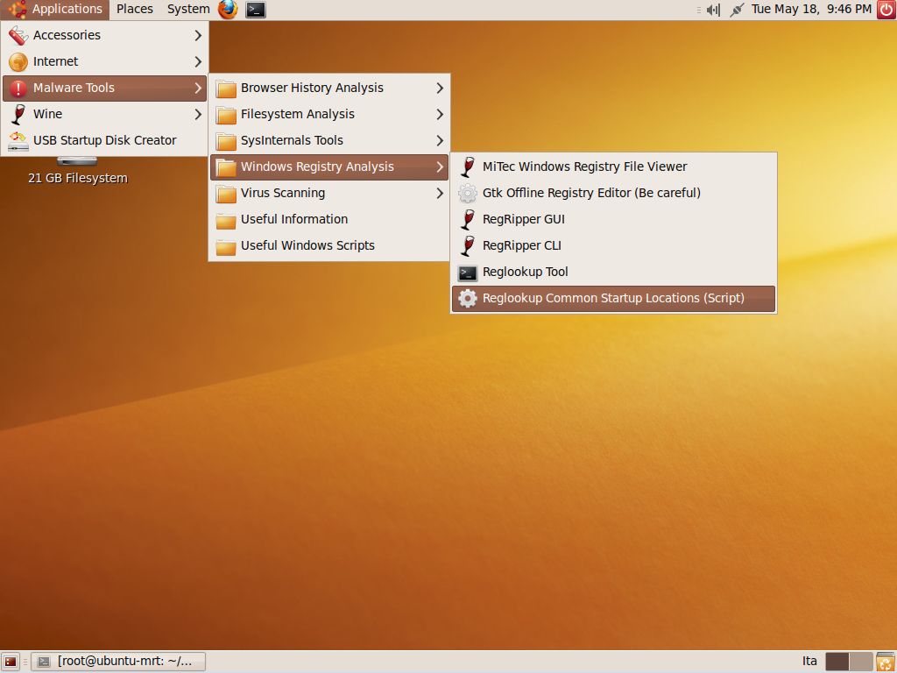Image resolution: width=897 pixels, height=673 pixels.
Task: Click the USB Startup Disk Creator icon
Action: coord(18,141)
